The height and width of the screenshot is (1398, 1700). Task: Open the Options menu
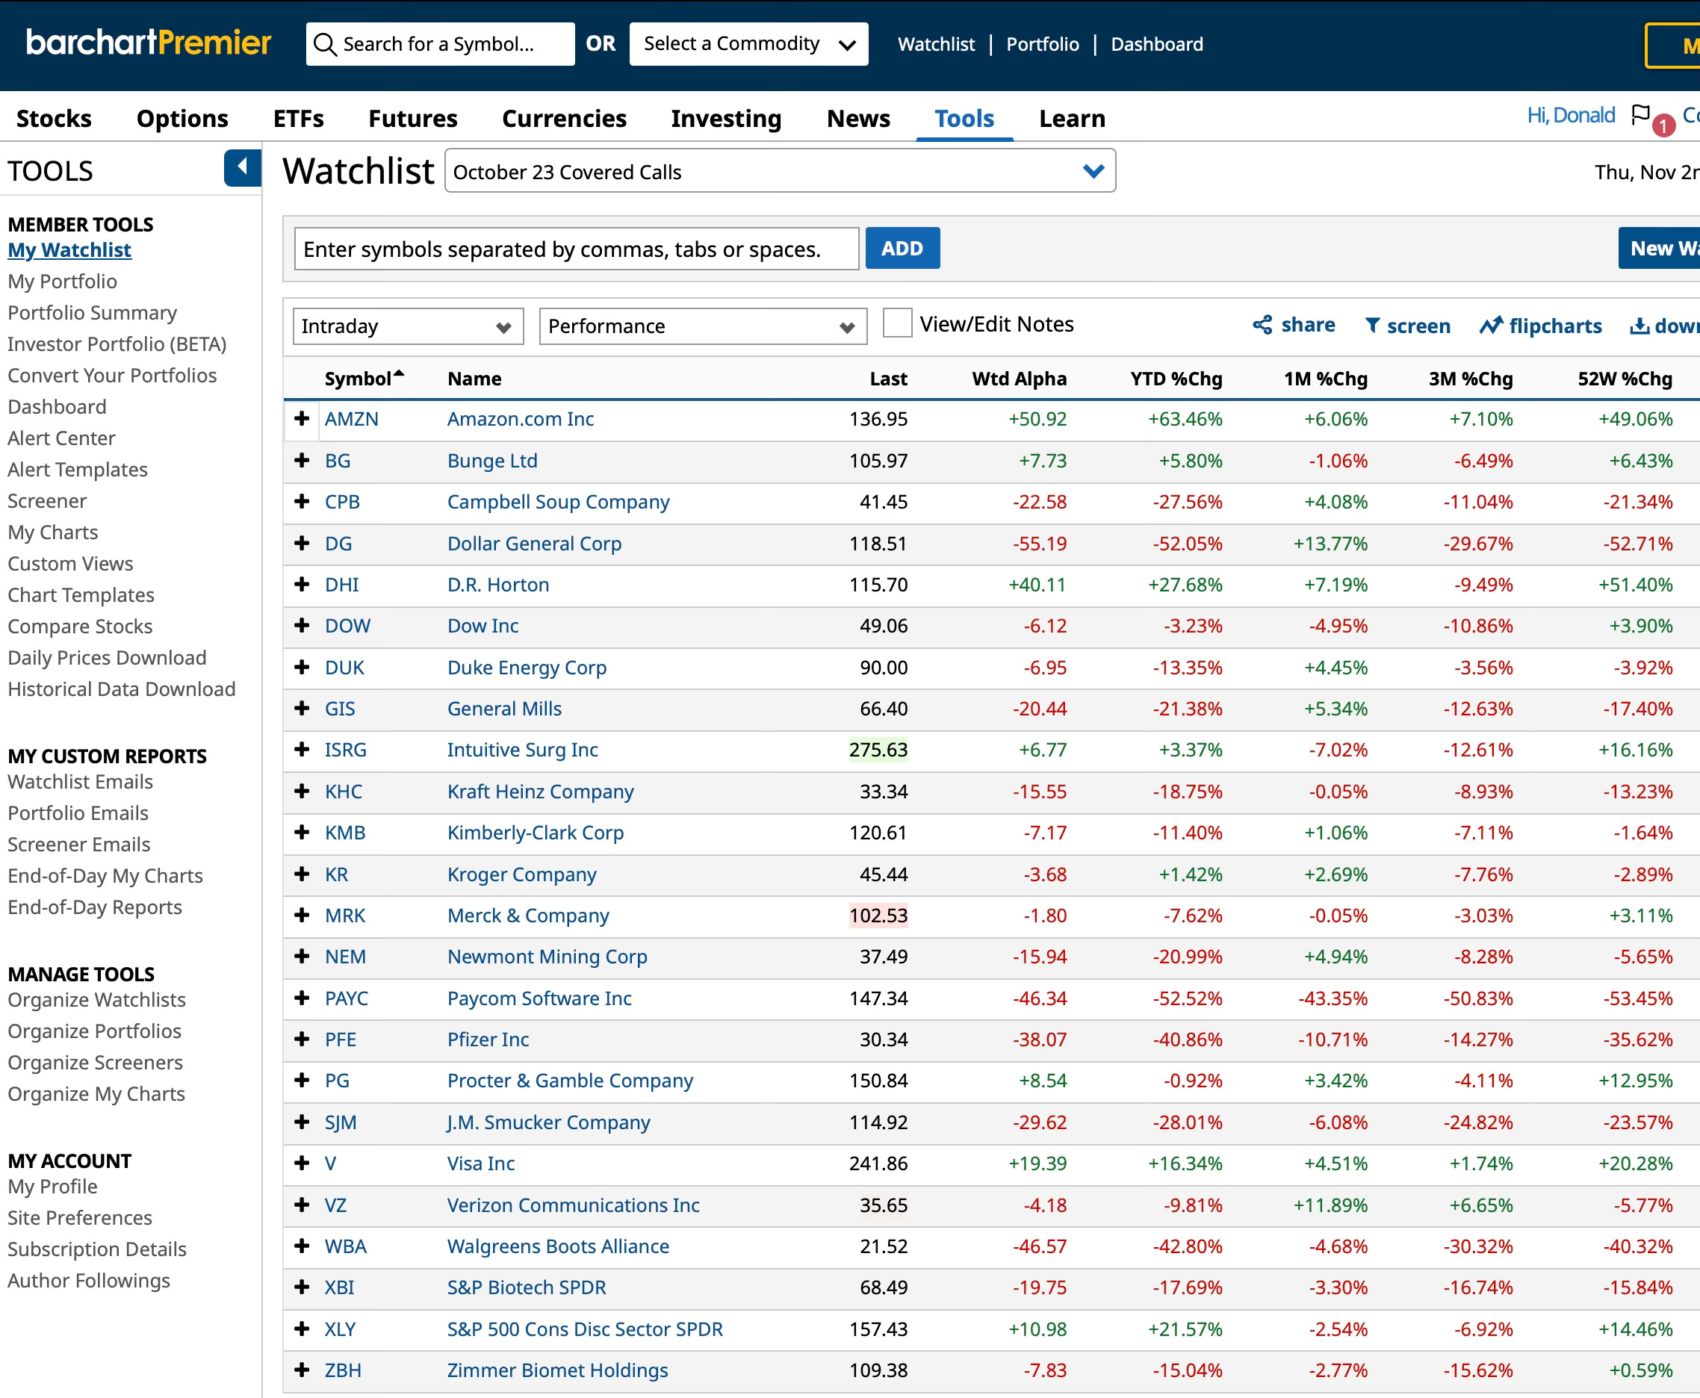point(182,119)
